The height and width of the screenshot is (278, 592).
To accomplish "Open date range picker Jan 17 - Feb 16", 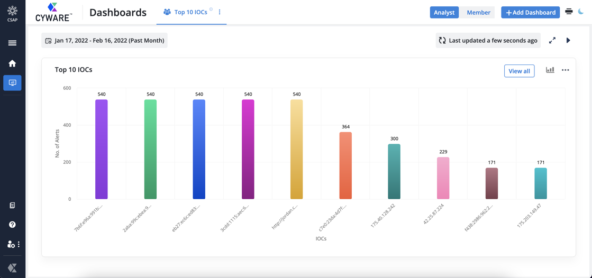I will [105, 40].
